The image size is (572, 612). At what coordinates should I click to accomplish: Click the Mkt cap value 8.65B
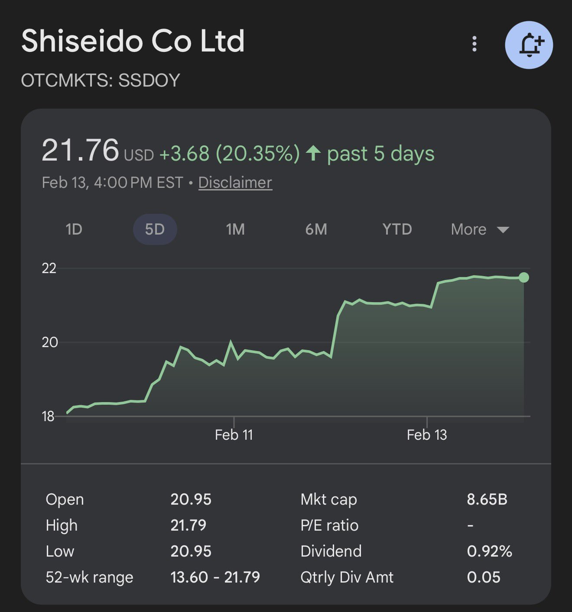(x=487, y=499)
